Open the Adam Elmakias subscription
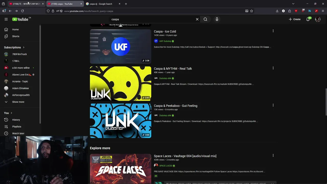The width and height of the screenshot is (327, 184). 20,88
